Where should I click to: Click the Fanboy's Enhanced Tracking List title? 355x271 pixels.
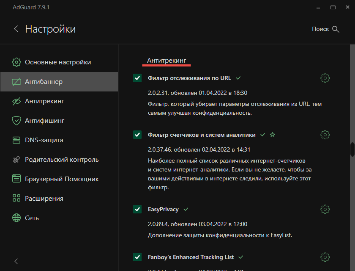pyautogui.click(x=191, y=257)
